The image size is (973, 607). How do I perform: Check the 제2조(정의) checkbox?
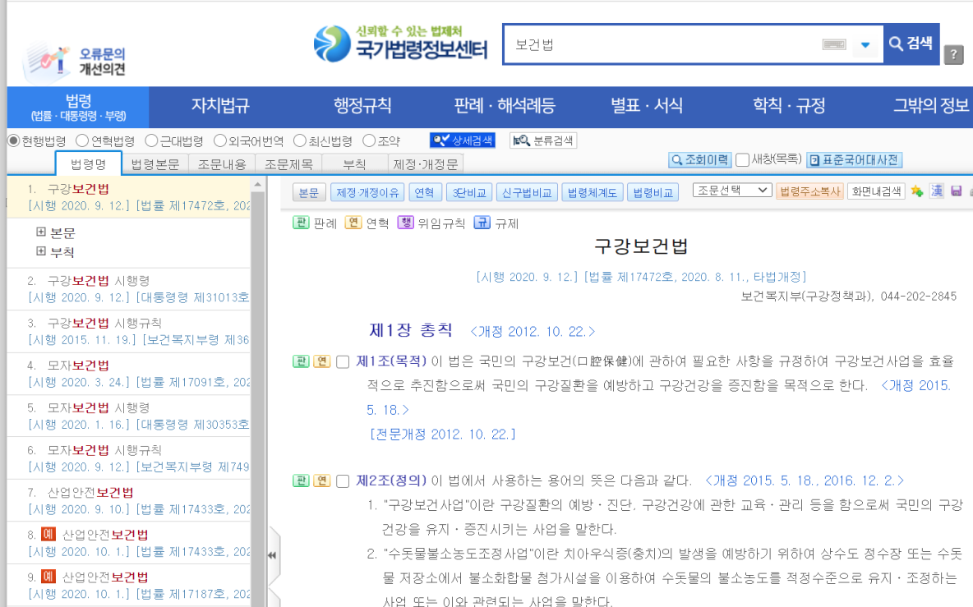point(343,481)
